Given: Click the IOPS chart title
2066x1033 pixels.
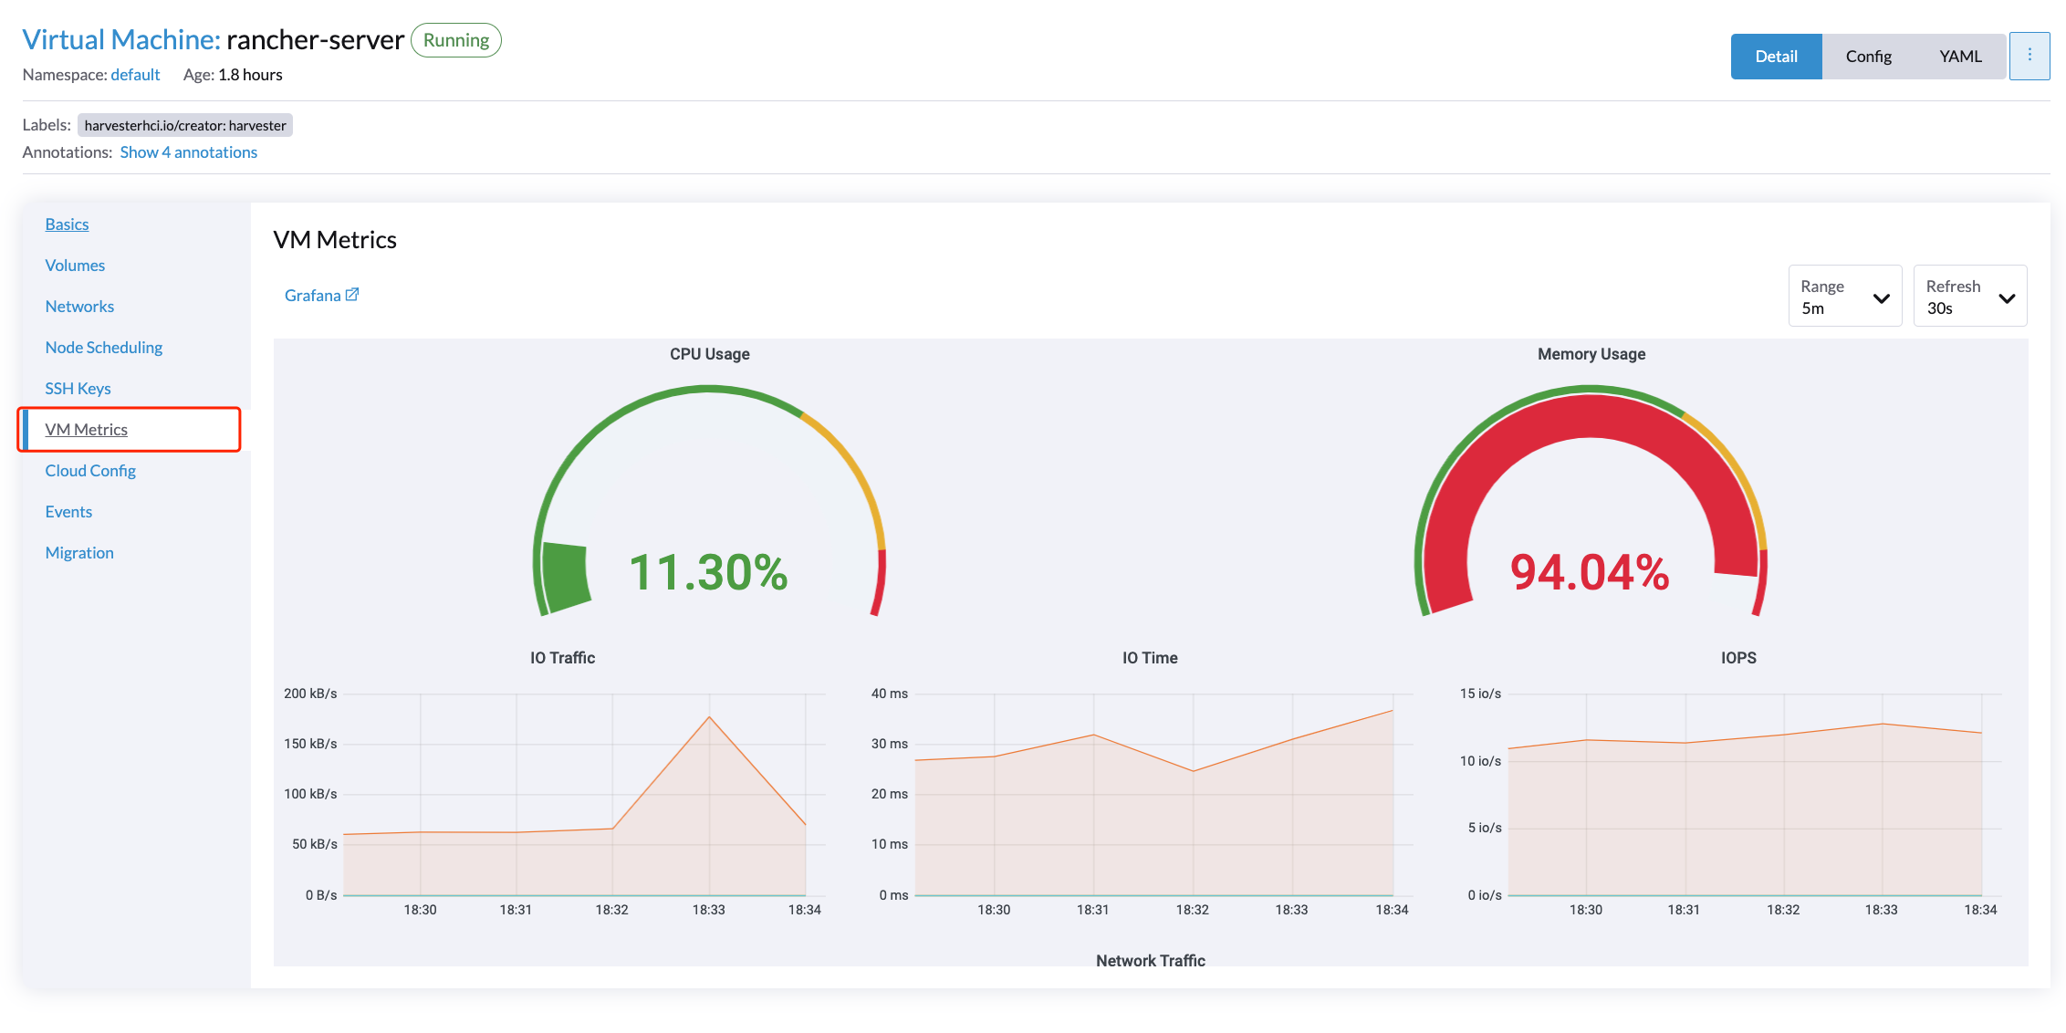Looking at the screenshot, I should [1738, 658].
